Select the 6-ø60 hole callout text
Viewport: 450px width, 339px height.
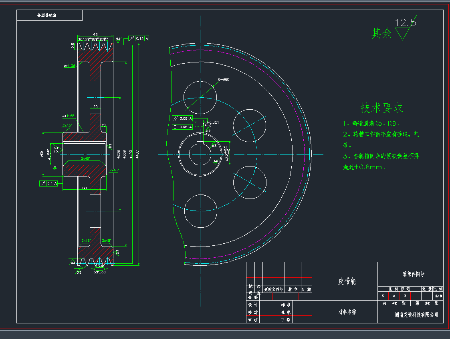point(224,80)
